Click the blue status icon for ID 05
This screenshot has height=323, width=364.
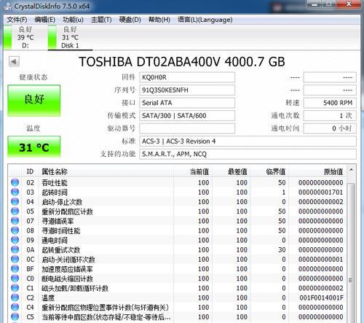[x=15, y=211]
